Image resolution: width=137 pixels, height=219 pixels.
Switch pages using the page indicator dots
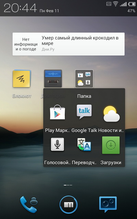[x=68, y=185]
